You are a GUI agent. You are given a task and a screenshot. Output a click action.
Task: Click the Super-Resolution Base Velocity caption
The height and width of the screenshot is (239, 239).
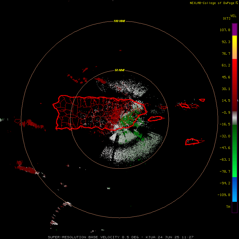tap(121, 237)
